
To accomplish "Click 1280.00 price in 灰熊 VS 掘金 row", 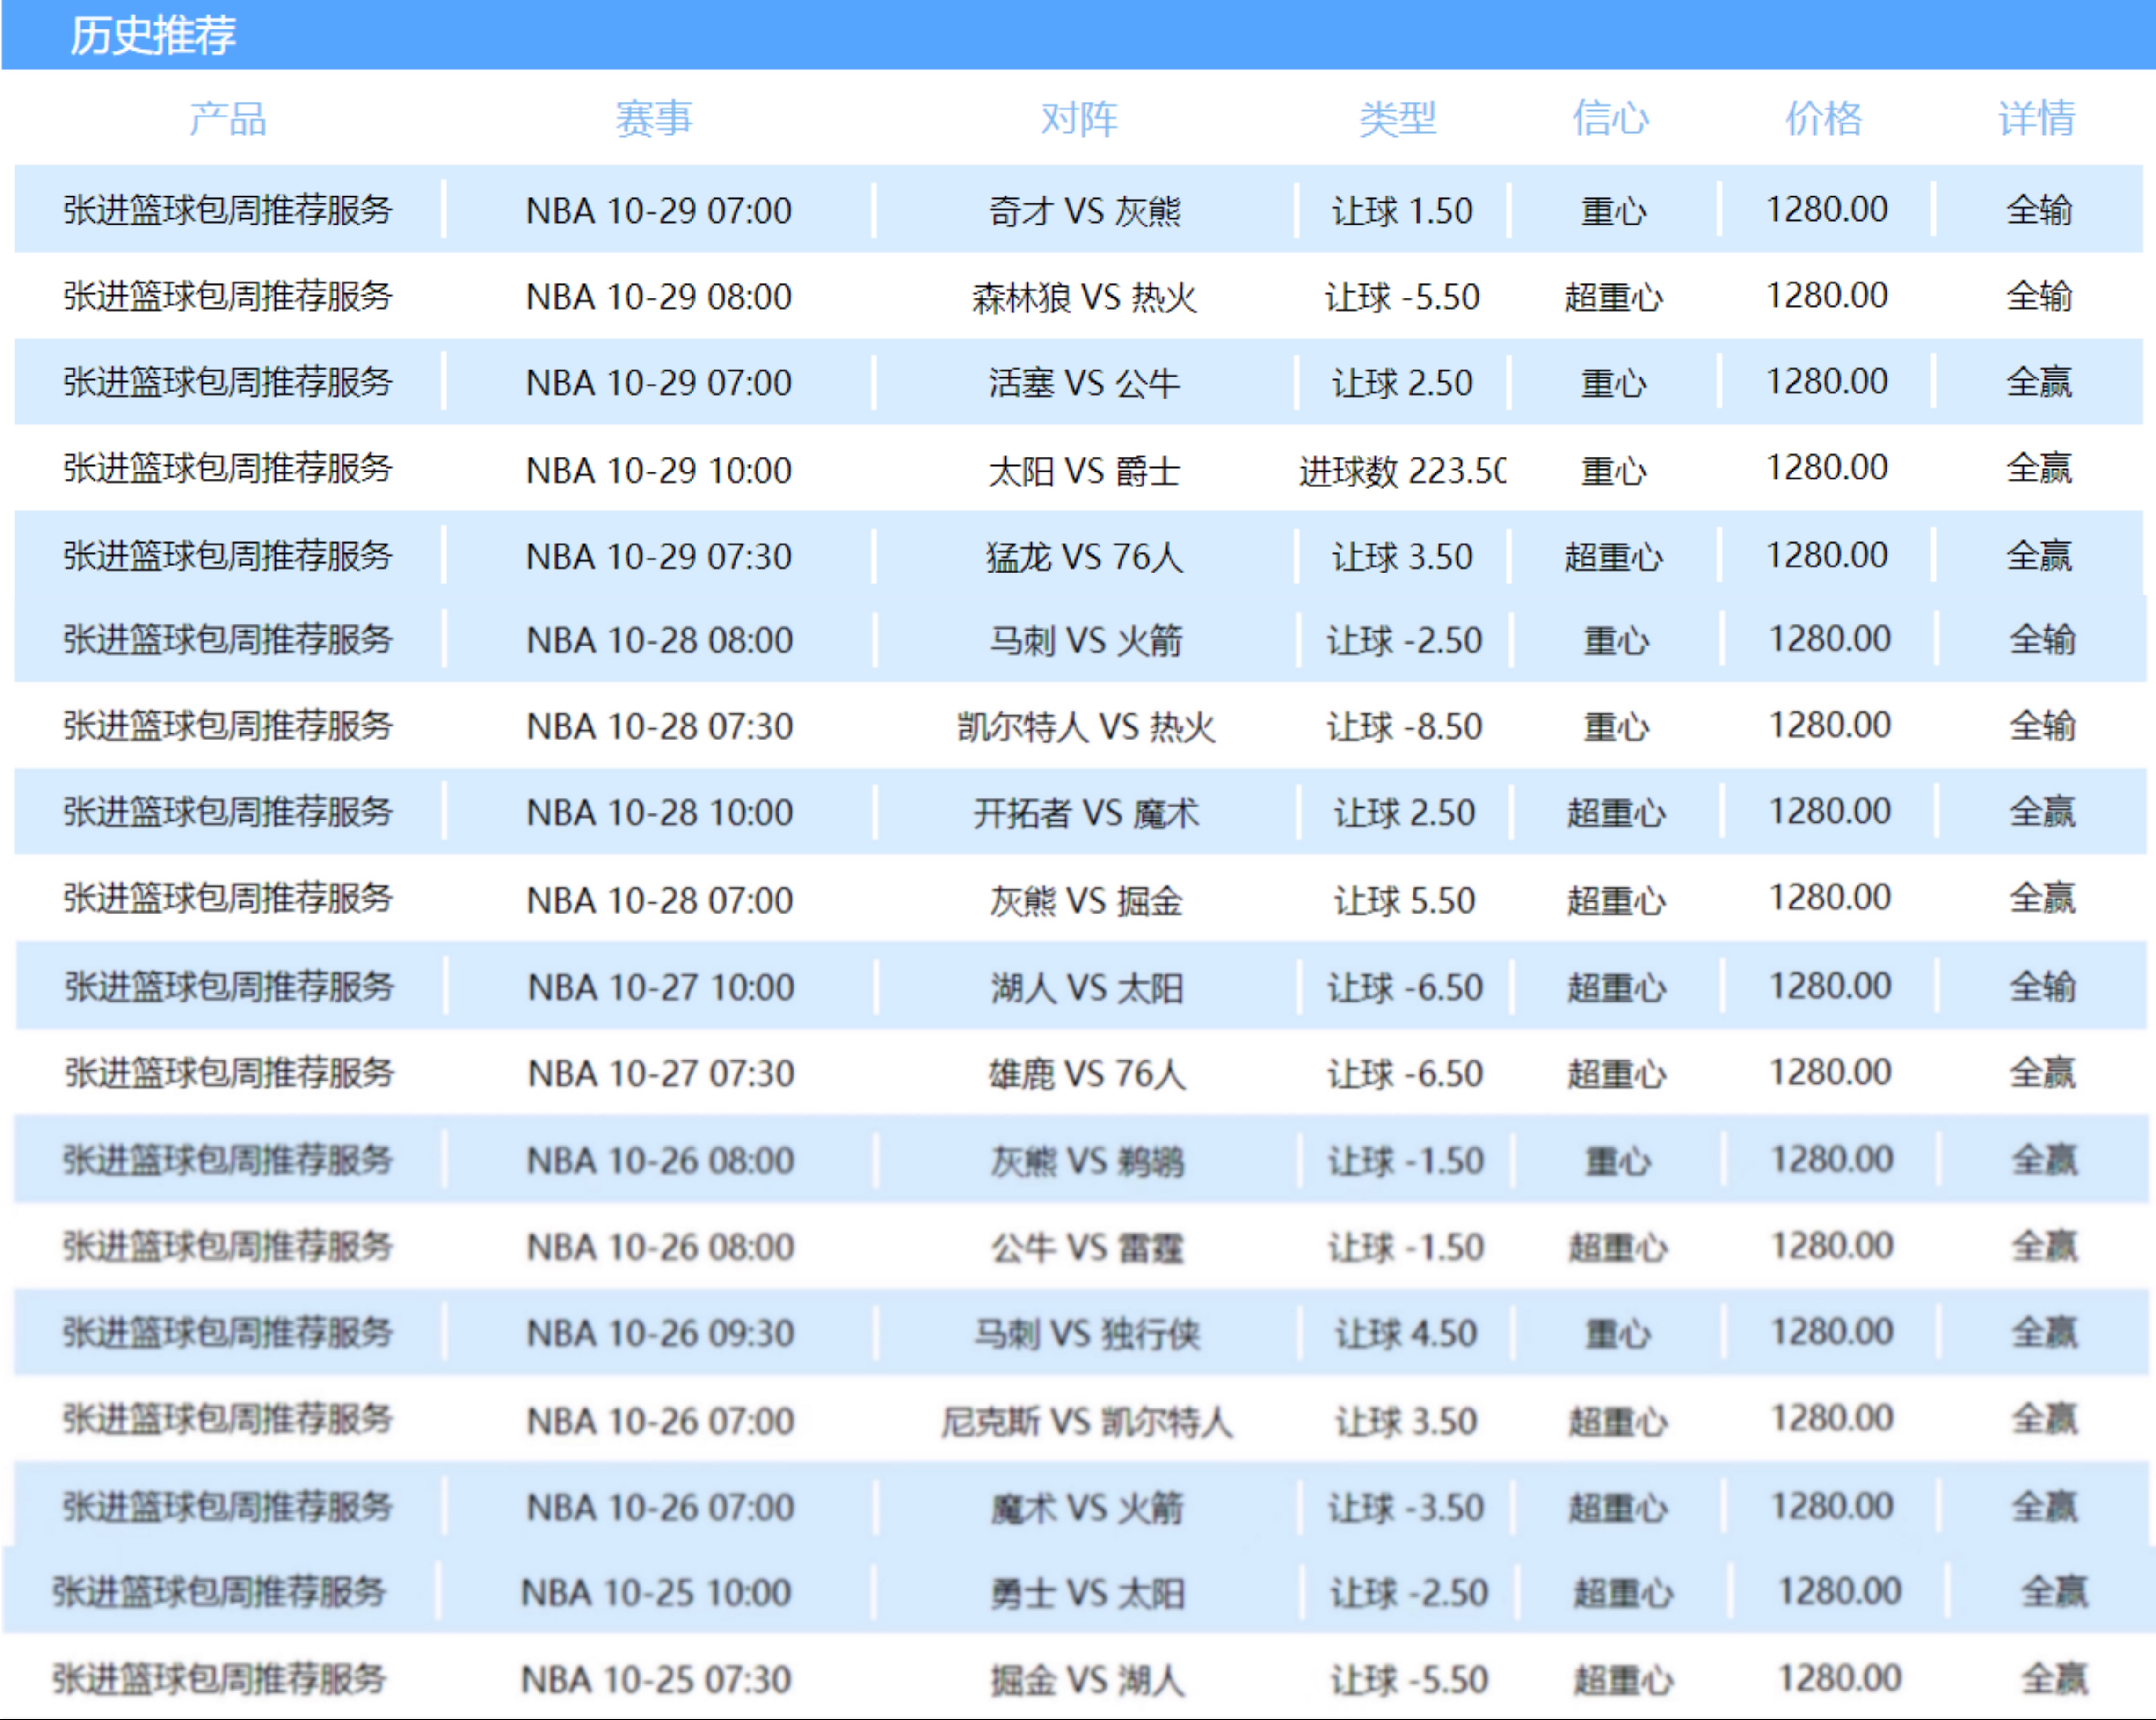I will click(1830, 898).
